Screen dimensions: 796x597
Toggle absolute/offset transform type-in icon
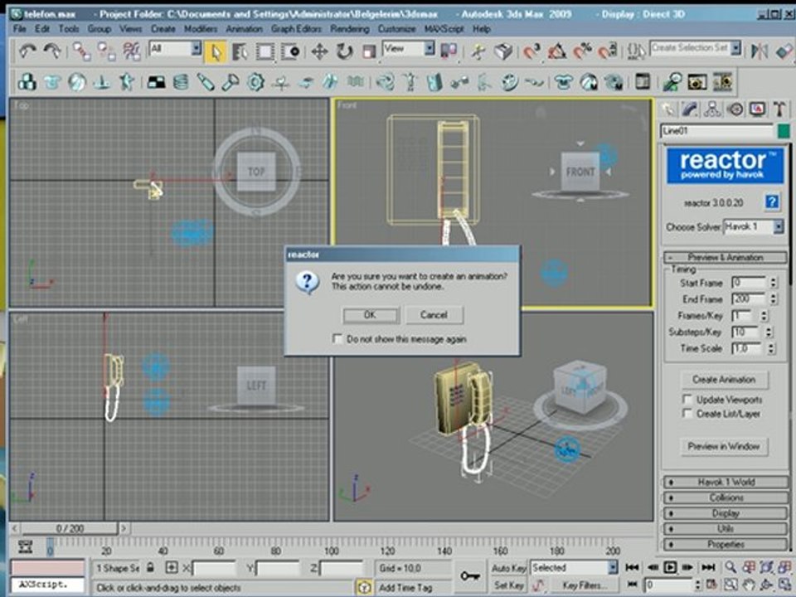pos(172,567)
